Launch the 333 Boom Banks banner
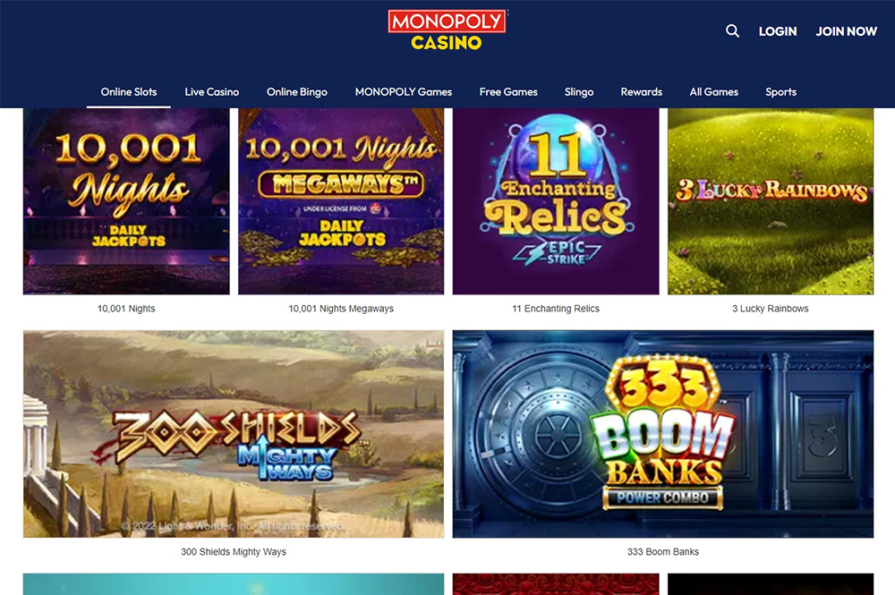 [663, 434]
